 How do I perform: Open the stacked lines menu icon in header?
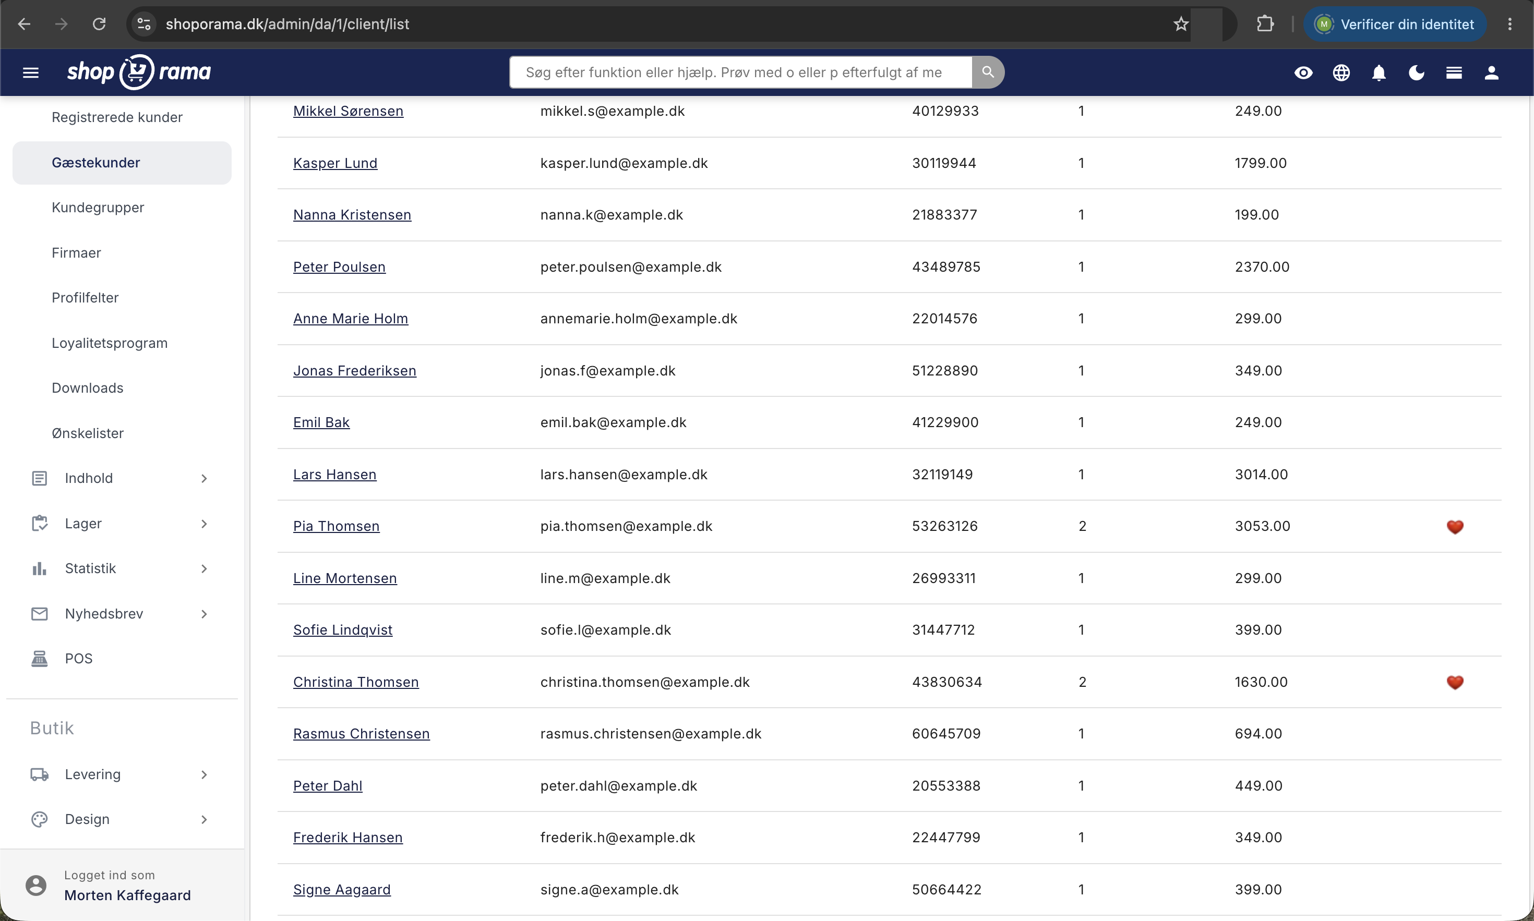(x=1453, y=72)
